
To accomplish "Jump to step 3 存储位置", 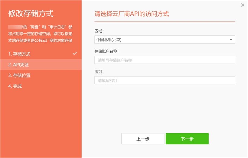I will (19, 76).
